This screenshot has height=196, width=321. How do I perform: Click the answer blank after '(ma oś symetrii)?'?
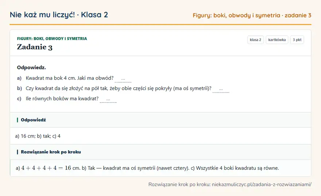tap(221, 89)
